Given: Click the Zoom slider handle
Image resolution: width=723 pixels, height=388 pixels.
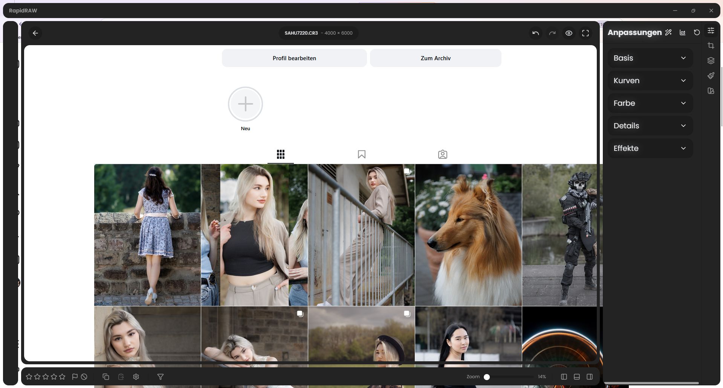Looking at the screenshot, I should pyautogui.click(x=487, y=377).
